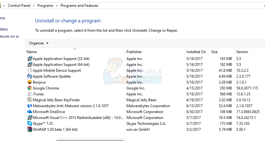Image resolution: width=265 pixels, height=141 pixels.
Task: Open the Organise dropdown menu
Action: [x=39, y=43]
